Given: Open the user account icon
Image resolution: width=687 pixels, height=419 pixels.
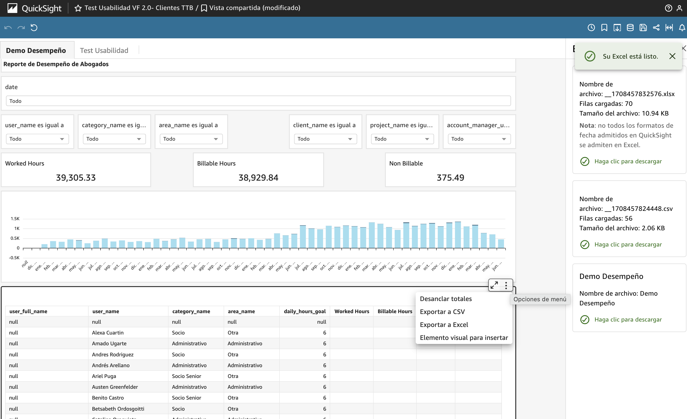Looking at the screenshot, I should point(679,8).
